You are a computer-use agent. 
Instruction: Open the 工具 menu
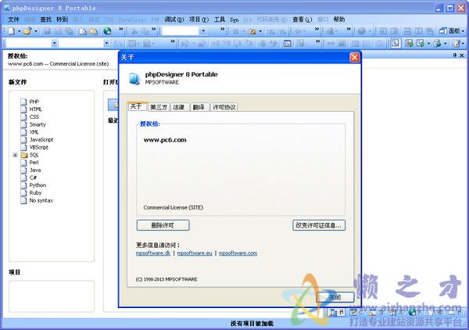pyautogui.click(x=219, y=20)
